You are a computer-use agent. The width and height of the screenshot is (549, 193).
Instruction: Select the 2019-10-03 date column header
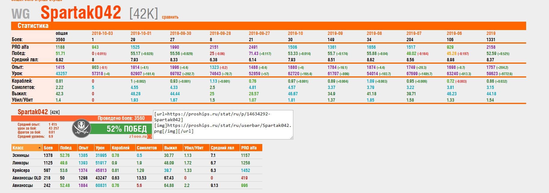click(102, 33)
